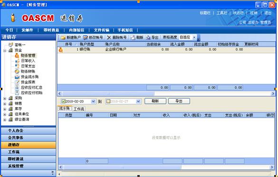The image size is (278, 177).
Task: Open the 个人办公 navigation panel
Action: [x=29, y=130]
